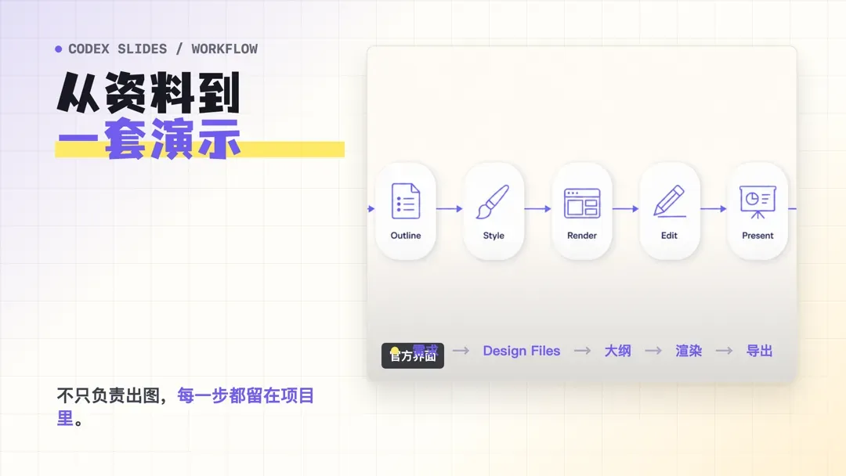Click the Render label text
Image resolution: width=846 pixels, height=476 pixels.
tap(582, 236)
